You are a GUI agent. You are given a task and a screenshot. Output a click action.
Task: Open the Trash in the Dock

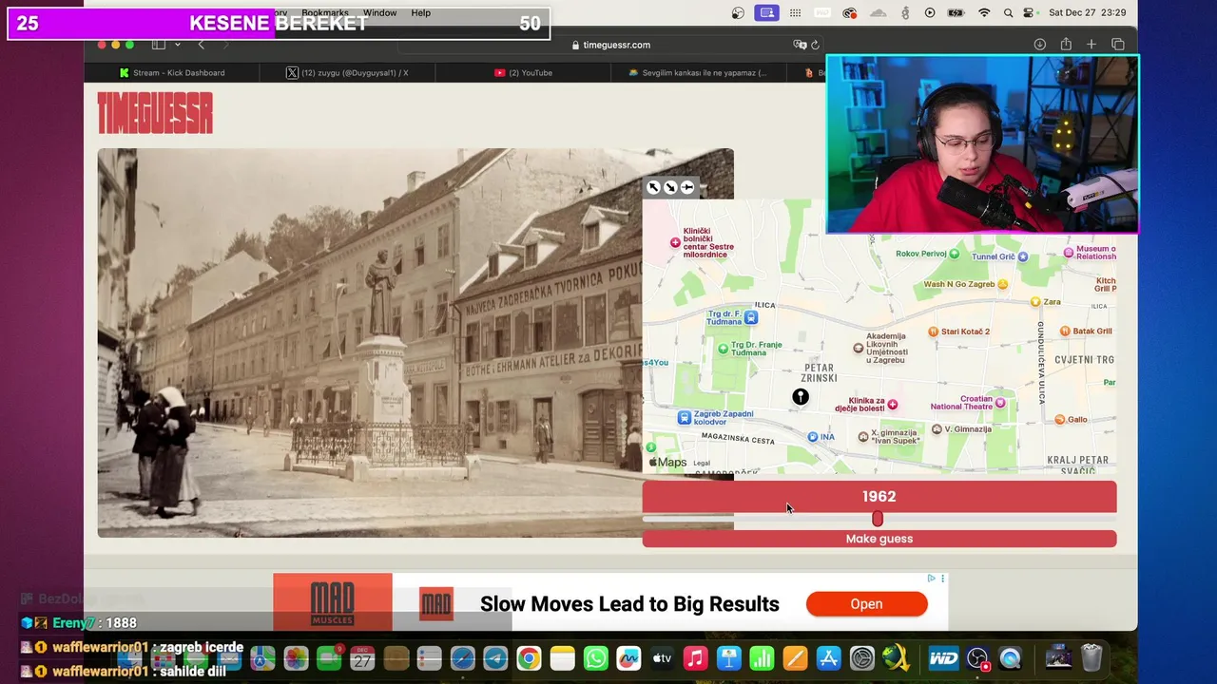click(x=1091, y=658)
